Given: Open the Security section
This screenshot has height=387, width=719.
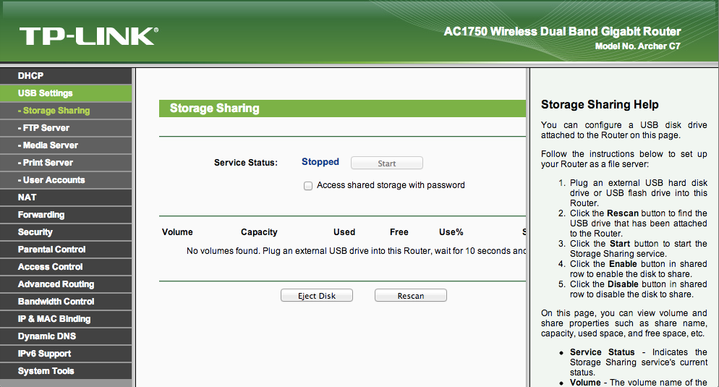Looking at the screenshot, I should (x=35, y=232).
